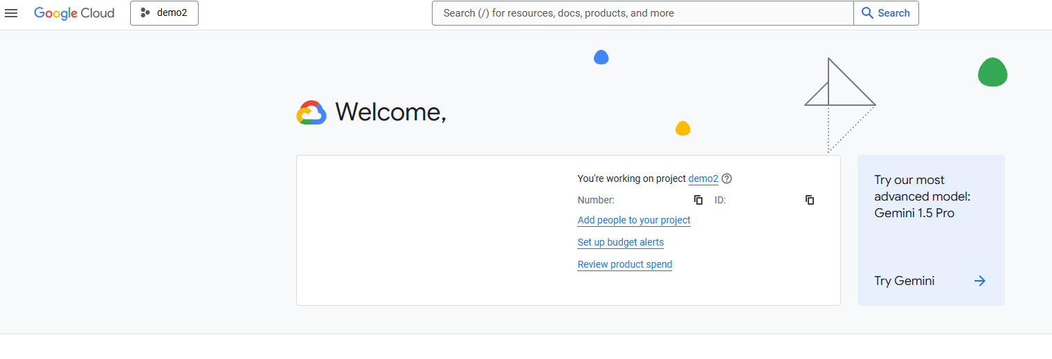Open the hamburger navigation menu
The image size is (1052, 359).
click(x=11, y=13)
